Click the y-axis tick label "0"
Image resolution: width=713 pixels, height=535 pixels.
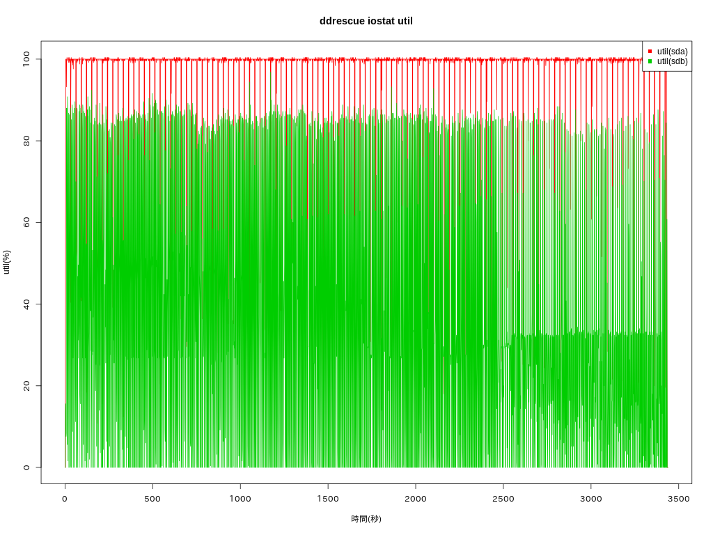tap(26, 467)
